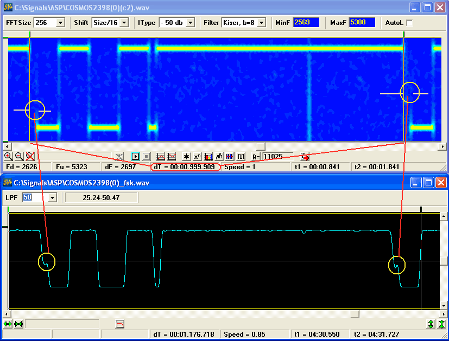This screenshot has width=449, height=341.
Task: Click the second red spectrum graph icon
Action: pos(172,156)
